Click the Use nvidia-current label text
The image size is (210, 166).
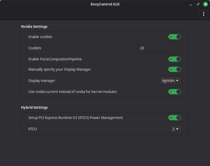tap(72, 92)
